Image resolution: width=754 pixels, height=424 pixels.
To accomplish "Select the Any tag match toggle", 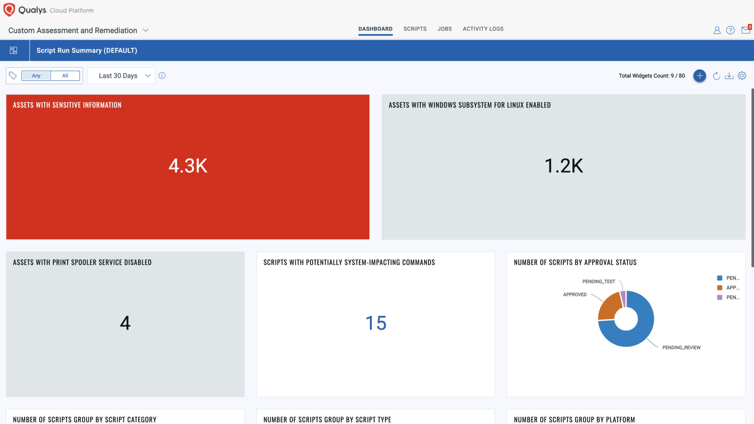I will (36, 75).
